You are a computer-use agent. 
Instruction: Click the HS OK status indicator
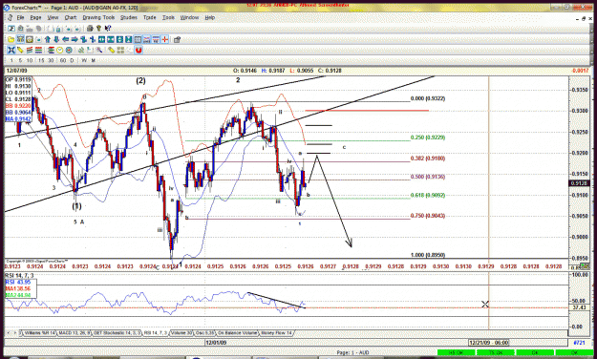(457, 352)
